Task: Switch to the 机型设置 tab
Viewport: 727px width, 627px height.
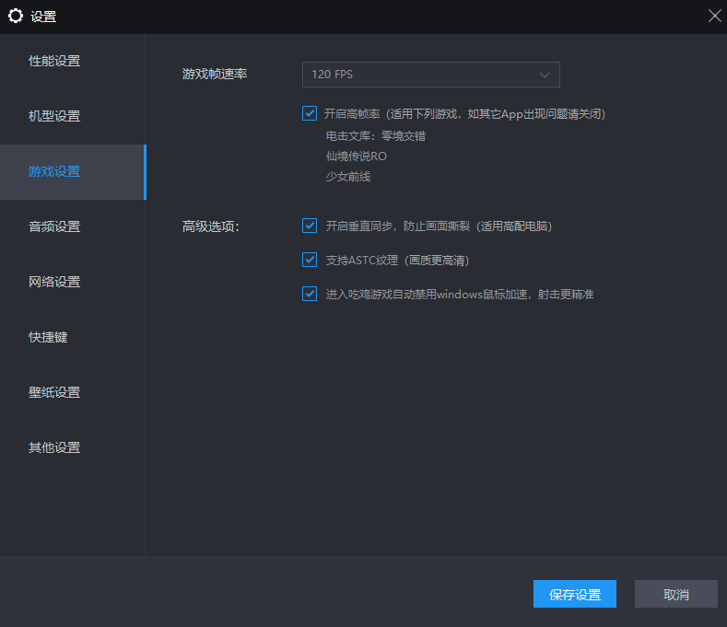Action: point(54,117)
